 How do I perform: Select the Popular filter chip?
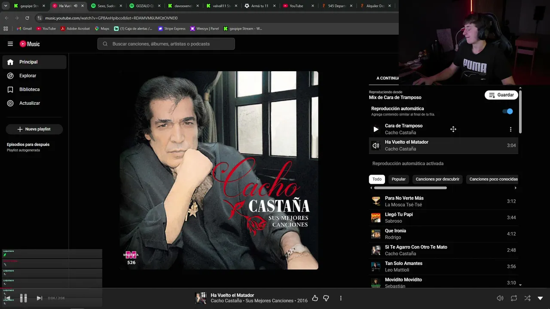pos(399,179)
